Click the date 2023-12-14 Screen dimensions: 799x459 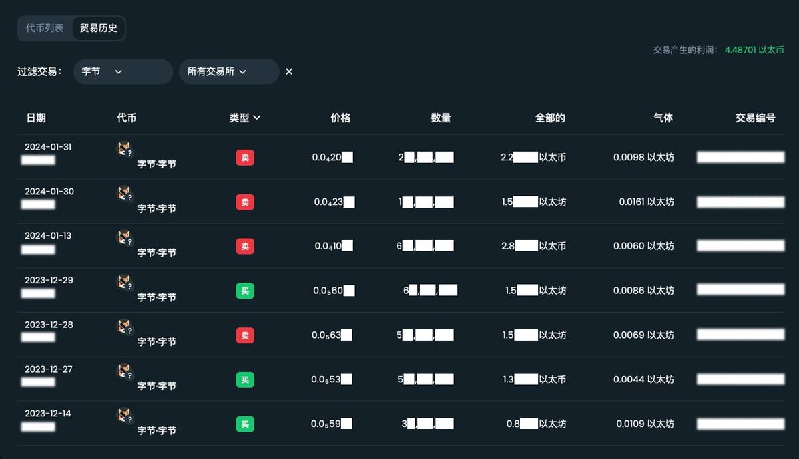[48, 413]
